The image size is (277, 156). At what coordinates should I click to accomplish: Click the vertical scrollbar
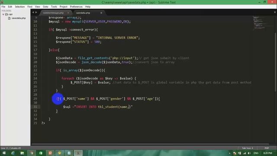pos(275,62)
